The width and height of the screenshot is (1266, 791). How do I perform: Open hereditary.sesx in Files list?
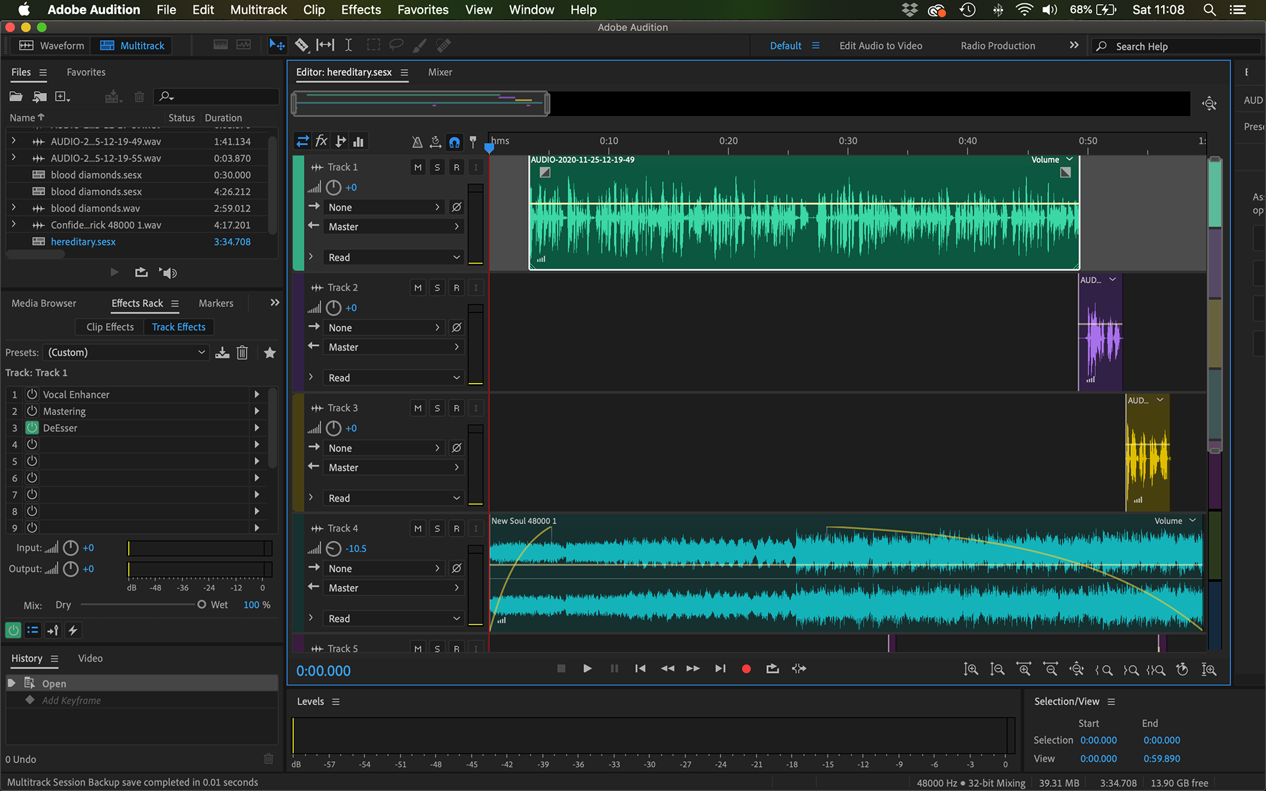click(83, 242)
